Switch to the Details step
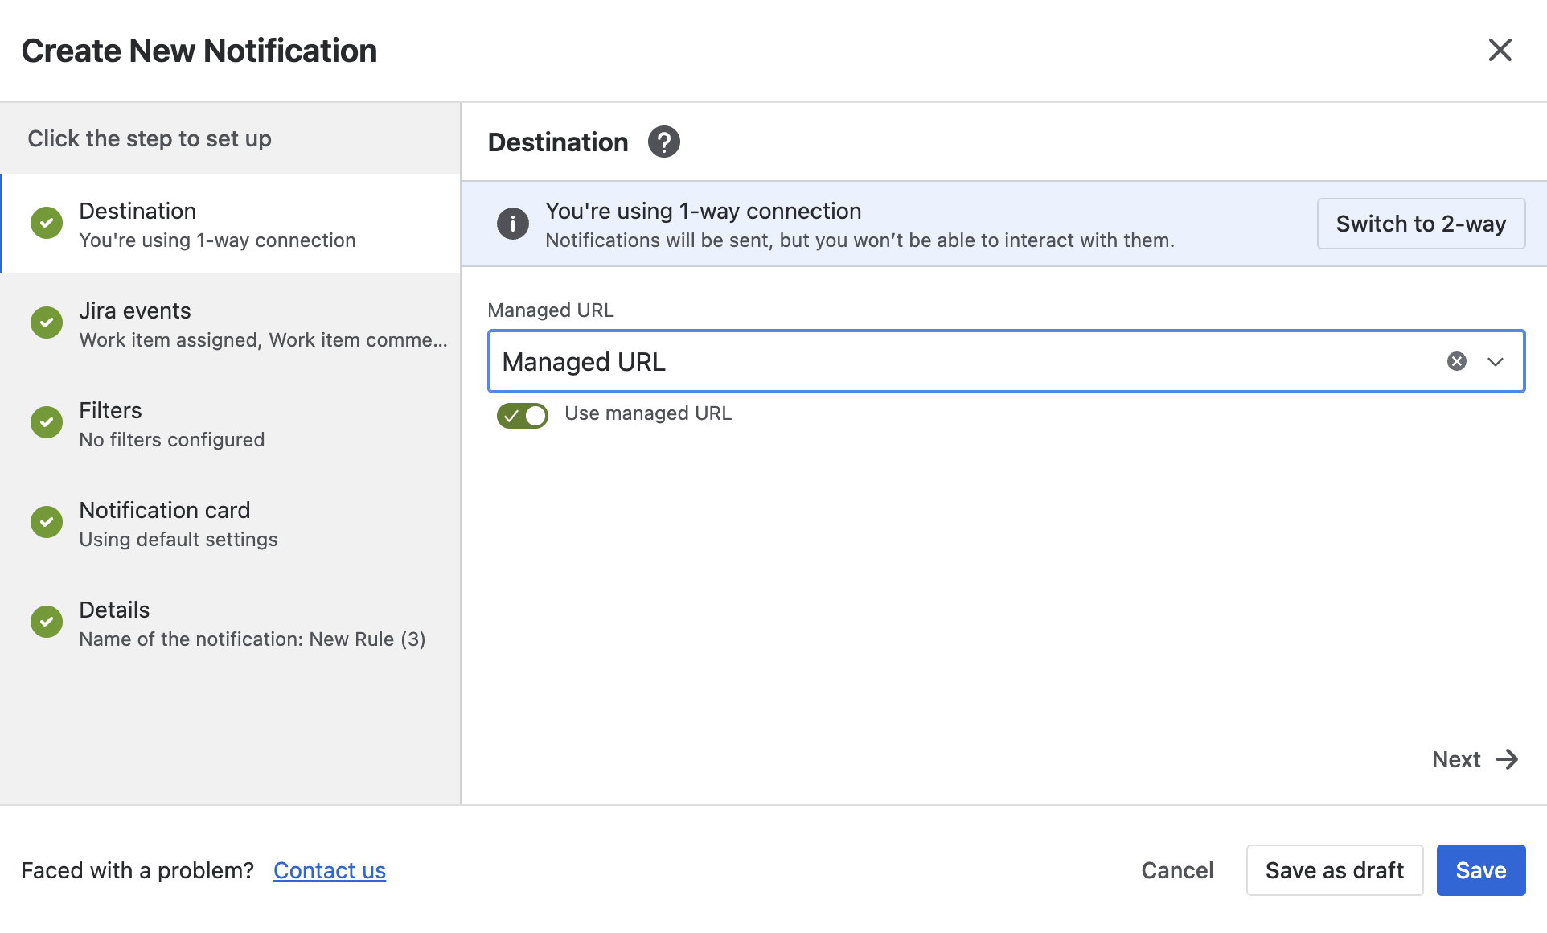This screenshot has width=1547, height=933. pyautogui.click(x=231, y=623)
